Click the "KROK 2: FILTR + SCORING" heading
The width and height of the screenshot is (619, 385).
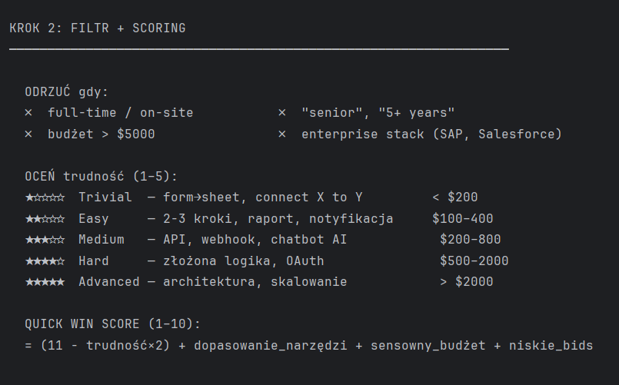tap(98, 28)
